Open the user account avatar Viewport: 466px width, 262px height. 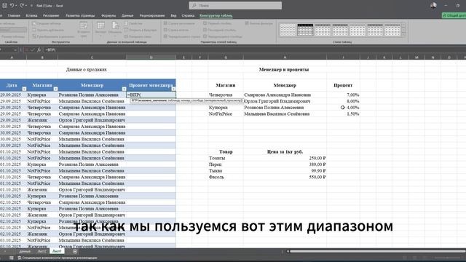click(x=433, y=5)
